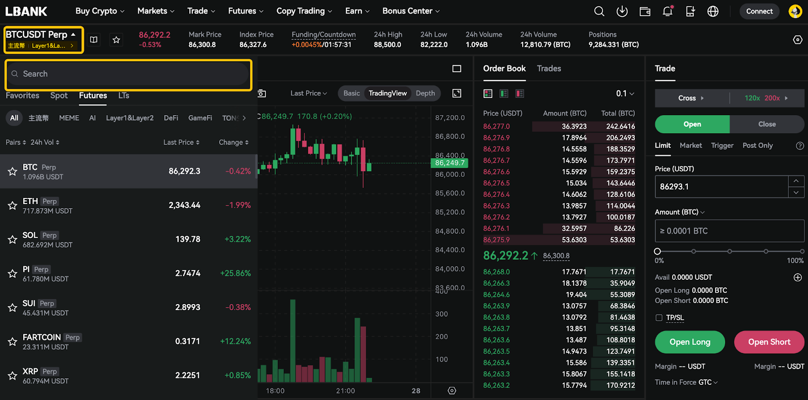Switch chart to Depth view
This screenshot has height=400, width=808.
[x=425, y=93]
